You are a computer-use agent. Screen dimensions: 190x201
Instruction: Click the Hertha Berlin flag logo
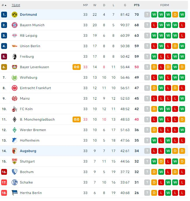[x=15, y=193]
